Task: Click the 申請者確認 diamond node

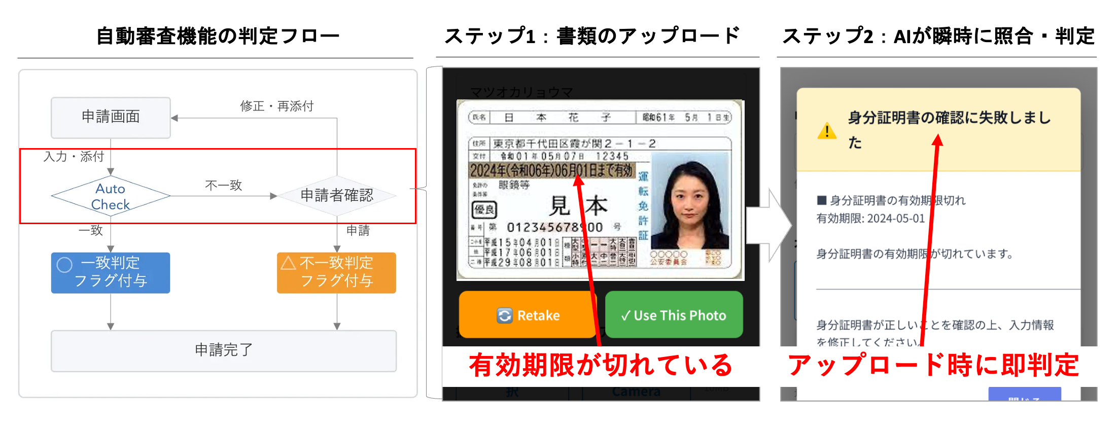Action: (x=337, y=196)
